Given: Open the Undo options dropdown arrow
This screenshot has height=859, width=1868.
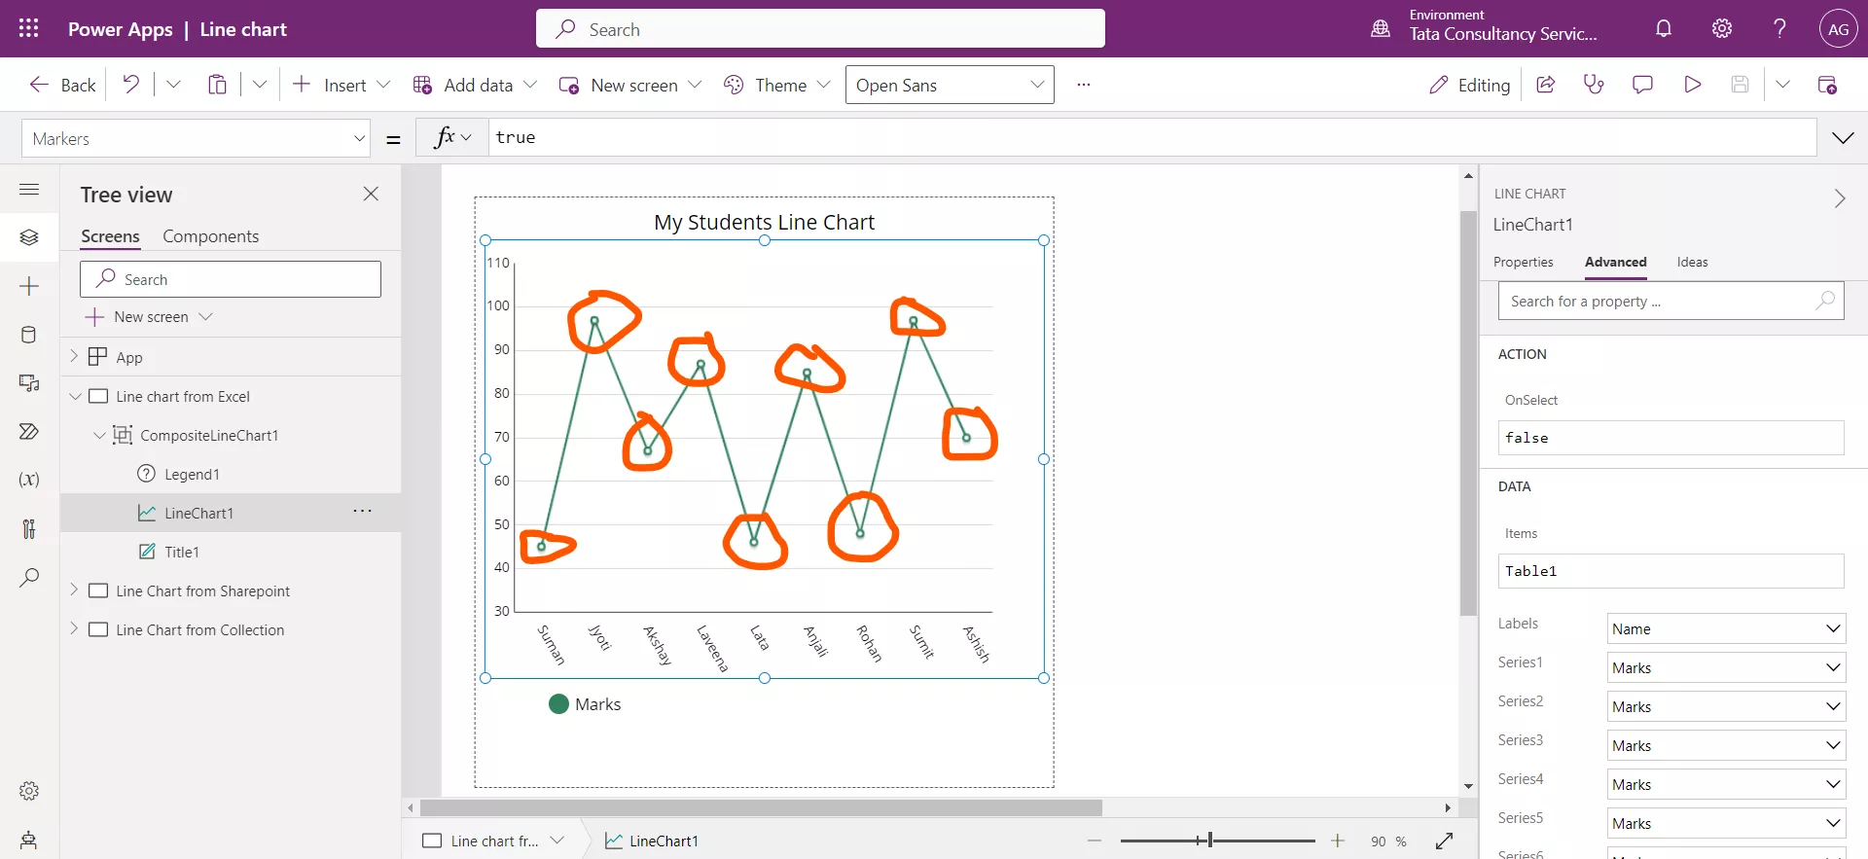Looking at the screenshot, I should coord(173,85).
